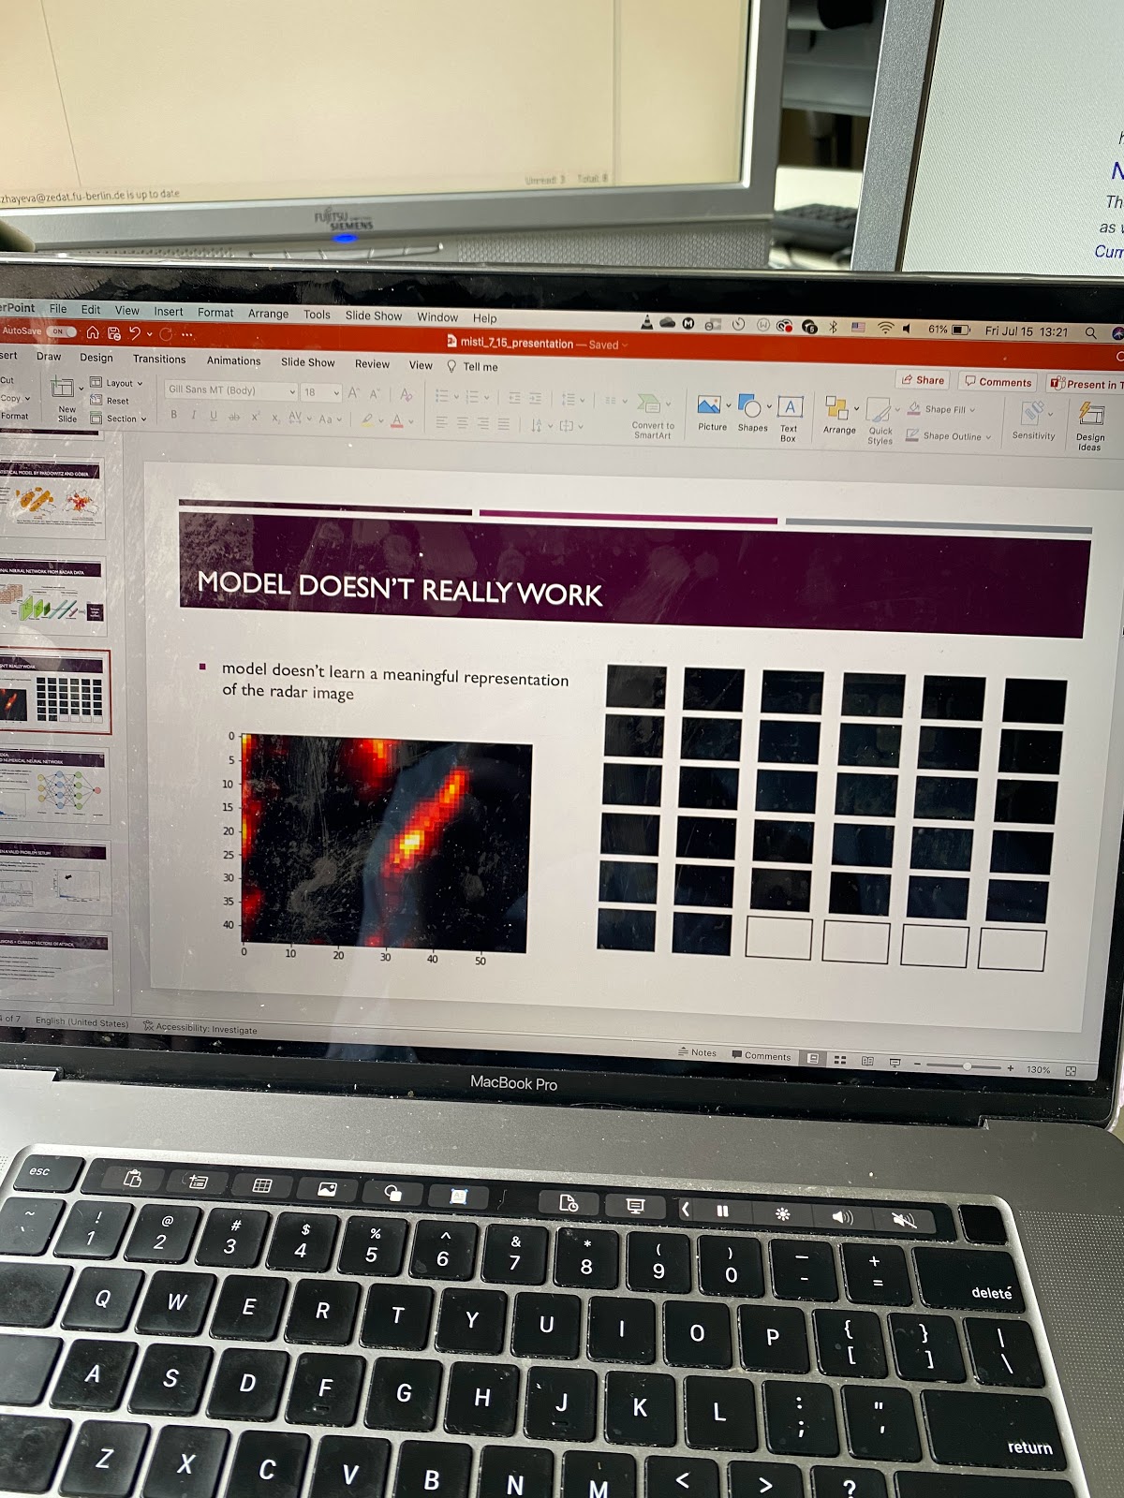Screen dimensions: 1124x1498
Task: Click the zoom slider handle
Action: [968, 1066]
